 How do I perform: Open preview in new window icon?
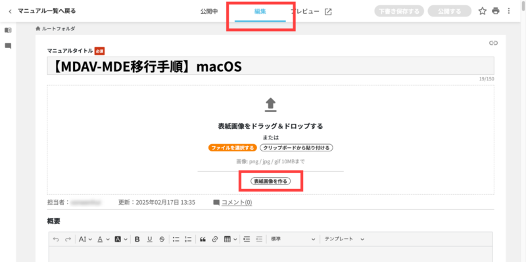click(x=328, y=12)
